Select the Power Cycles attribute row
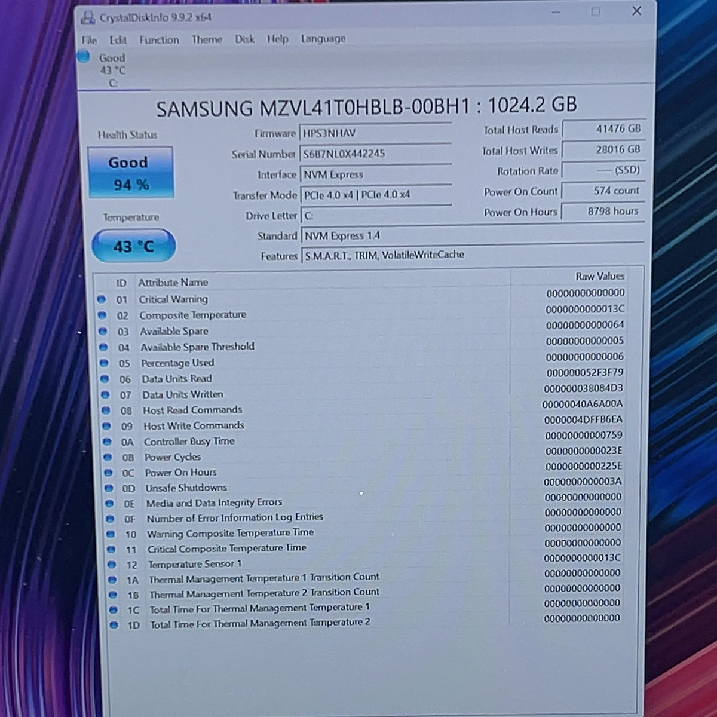Screen dimensions: 717x717 tap(363, 455)
